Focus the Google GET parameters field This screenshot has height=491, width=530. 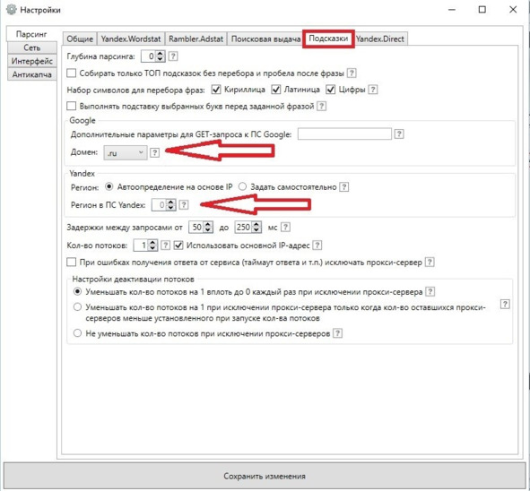[x=344, y=134]
